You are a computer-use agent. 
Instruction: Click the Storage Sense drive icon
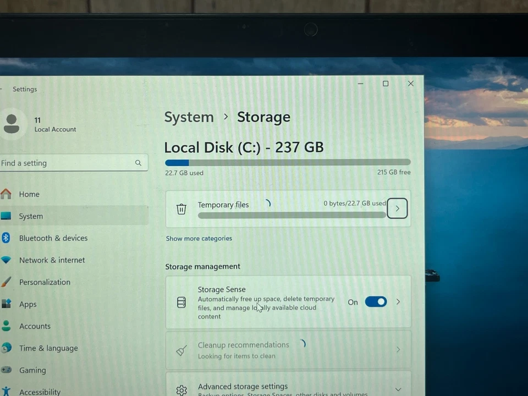[x=181, y=302]
